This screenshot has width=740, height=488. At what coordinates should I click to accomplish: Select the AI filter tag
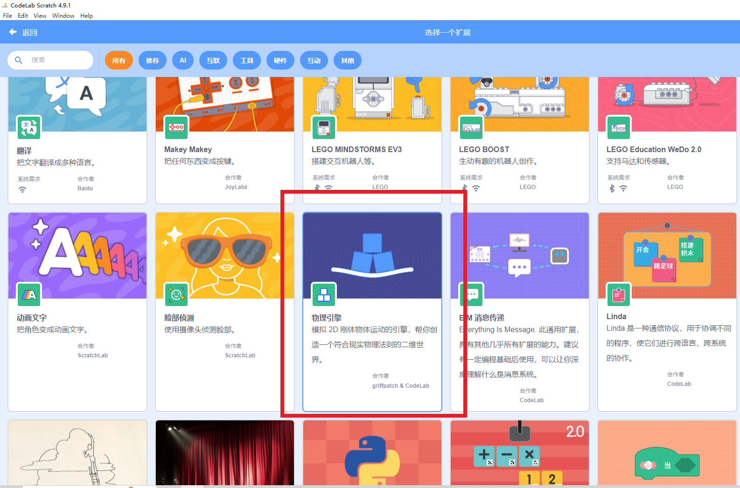coord(183,60)
